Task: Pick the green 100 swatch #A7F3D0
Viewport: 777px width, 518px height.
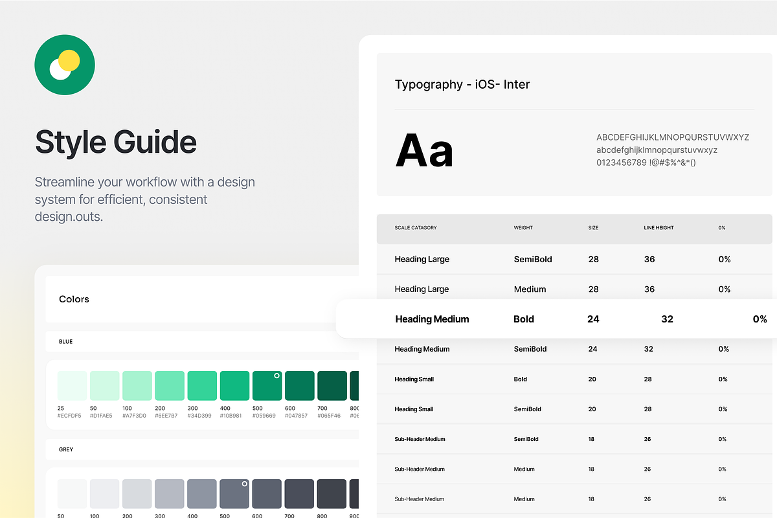Action: click(x=137, y=386)
